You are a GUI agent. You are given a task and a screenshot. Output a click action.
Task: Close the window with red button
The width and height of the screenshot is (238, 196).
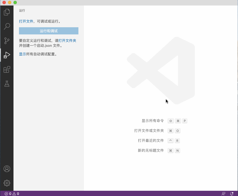point(4,2)
